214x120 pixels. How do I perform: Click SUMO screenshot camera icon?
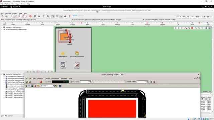60,86
